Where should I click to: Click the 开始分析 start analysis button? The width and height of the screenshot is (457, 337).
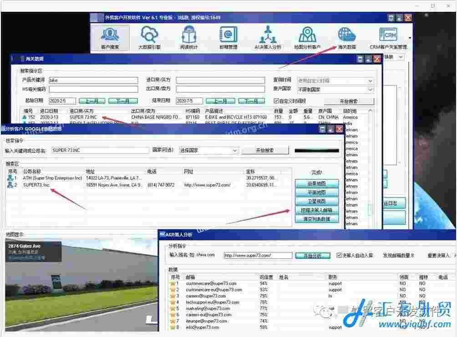coord(313,256)
